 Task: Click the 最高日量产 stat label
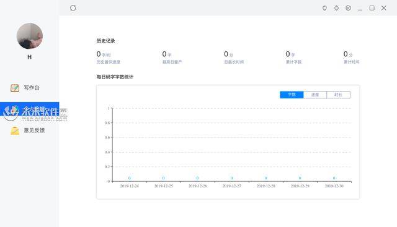point(172,62)
